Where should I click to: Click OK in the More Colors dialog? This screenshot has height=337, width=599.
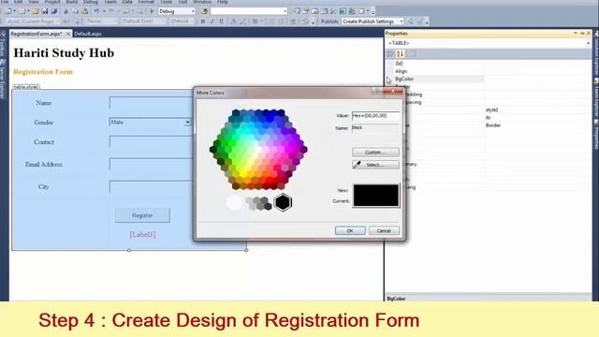tap(350, 231)
